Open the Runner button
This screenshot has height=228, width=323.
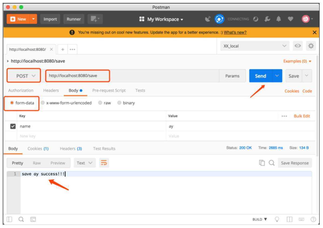click(x=74, y=19)
